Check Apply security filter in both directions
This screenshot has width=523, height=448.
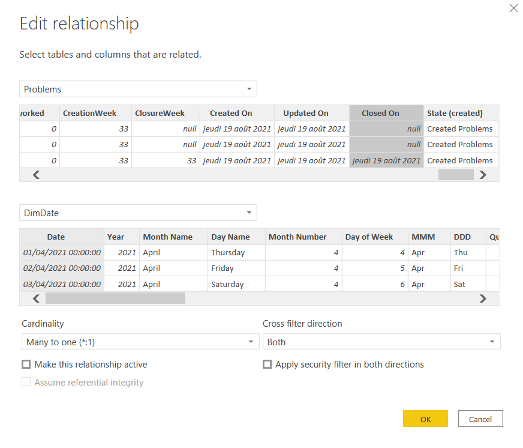267,364
